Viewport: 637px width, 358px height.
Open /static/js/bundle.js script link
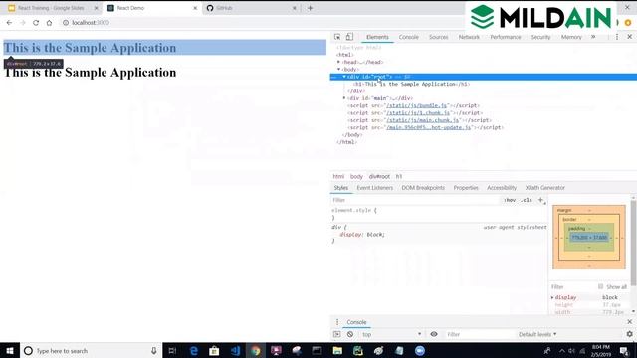click(x=416, y=105)
